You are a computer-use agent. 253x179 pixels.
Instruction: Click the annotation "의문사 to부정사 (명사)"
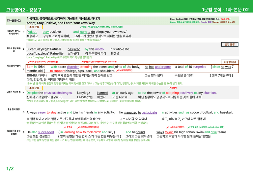(88, 127)
